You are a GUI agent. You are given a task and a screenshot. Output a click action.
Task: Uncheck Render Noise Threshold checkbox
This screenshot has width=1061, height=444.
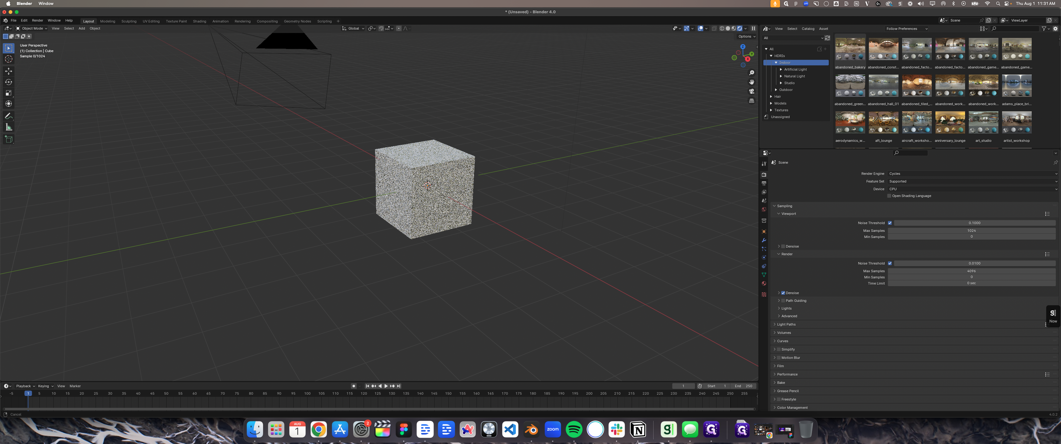pyautogui.click(x=890, y=263)
